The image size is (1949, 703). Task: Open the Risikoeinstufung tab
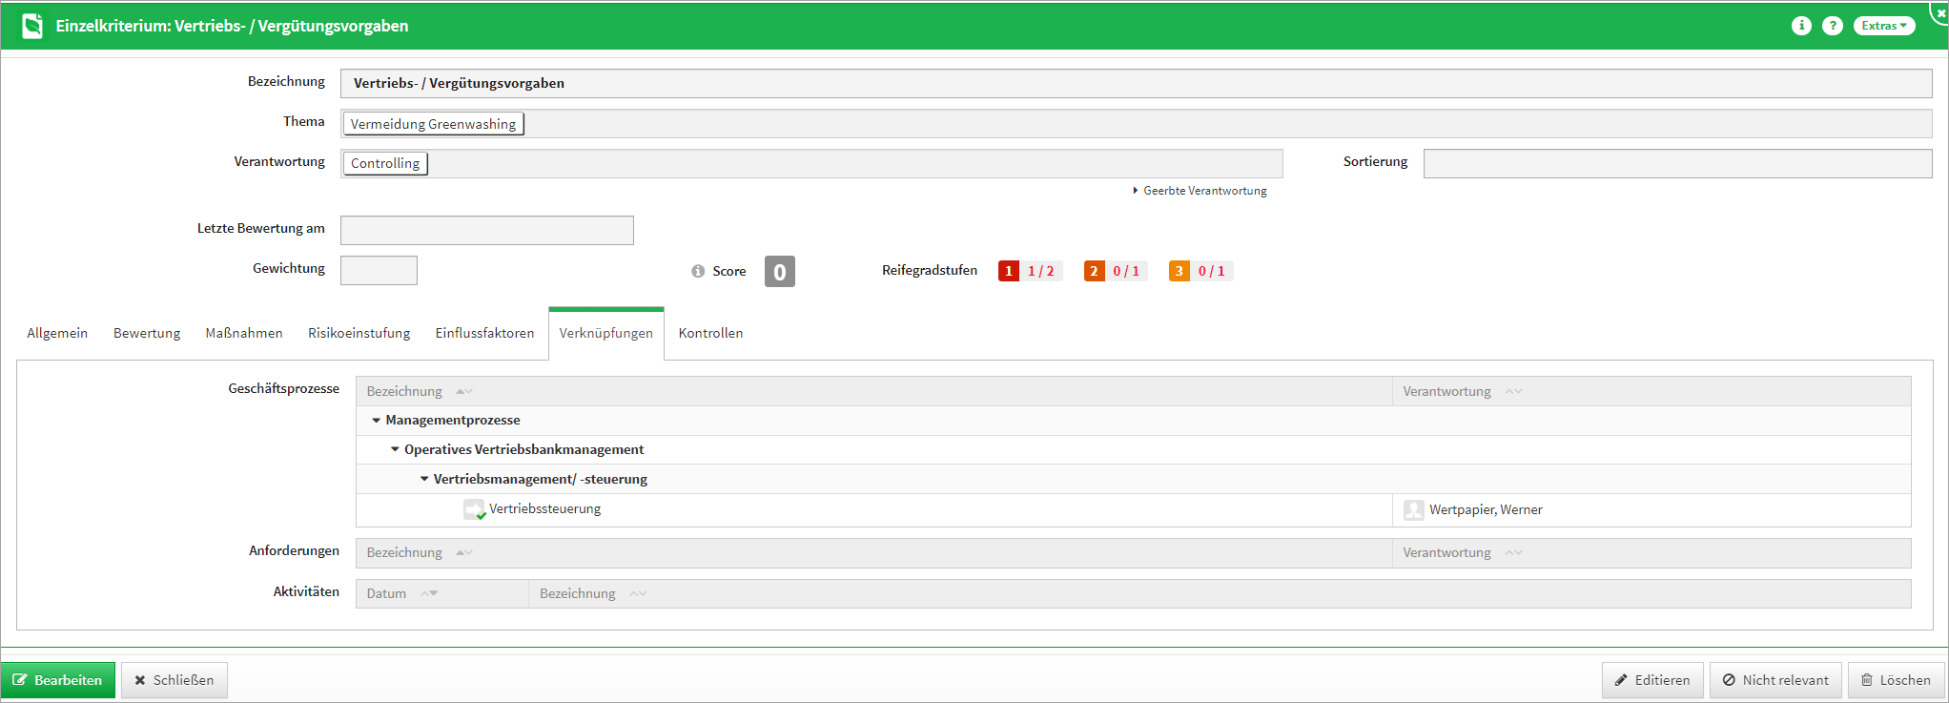(359, 333)
